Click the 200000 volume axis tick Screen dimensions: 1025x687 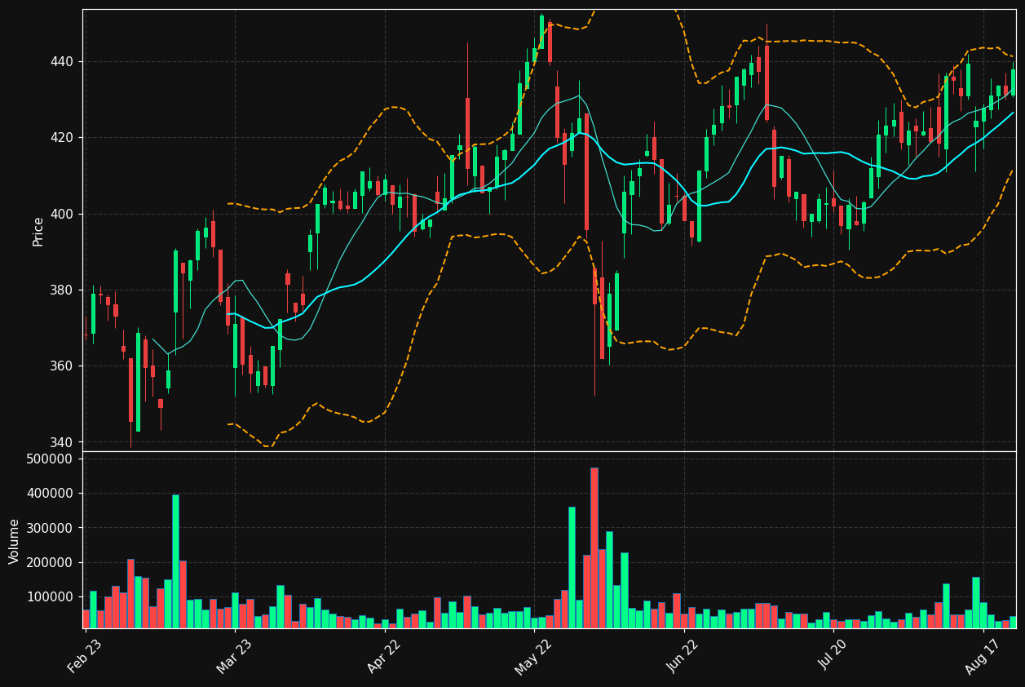[x=51, y=563]
